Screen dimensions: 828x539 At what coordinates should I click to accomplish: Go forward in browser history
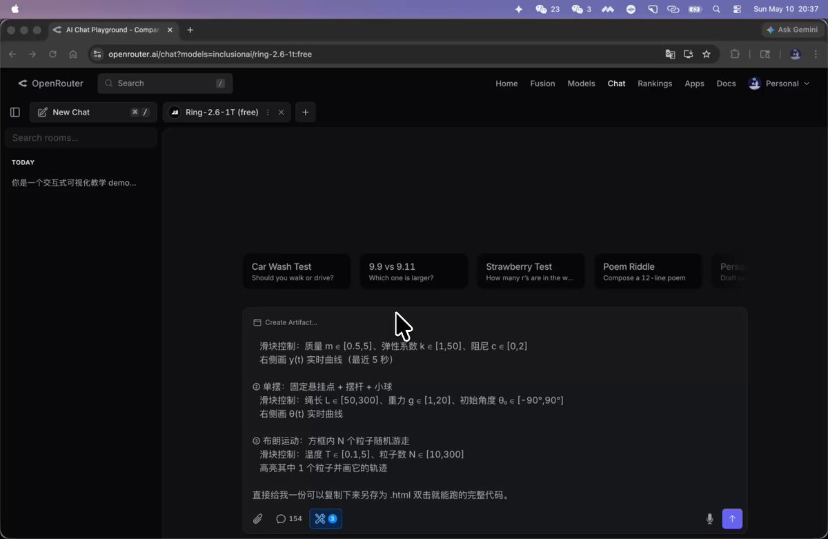tap(32, 54)
